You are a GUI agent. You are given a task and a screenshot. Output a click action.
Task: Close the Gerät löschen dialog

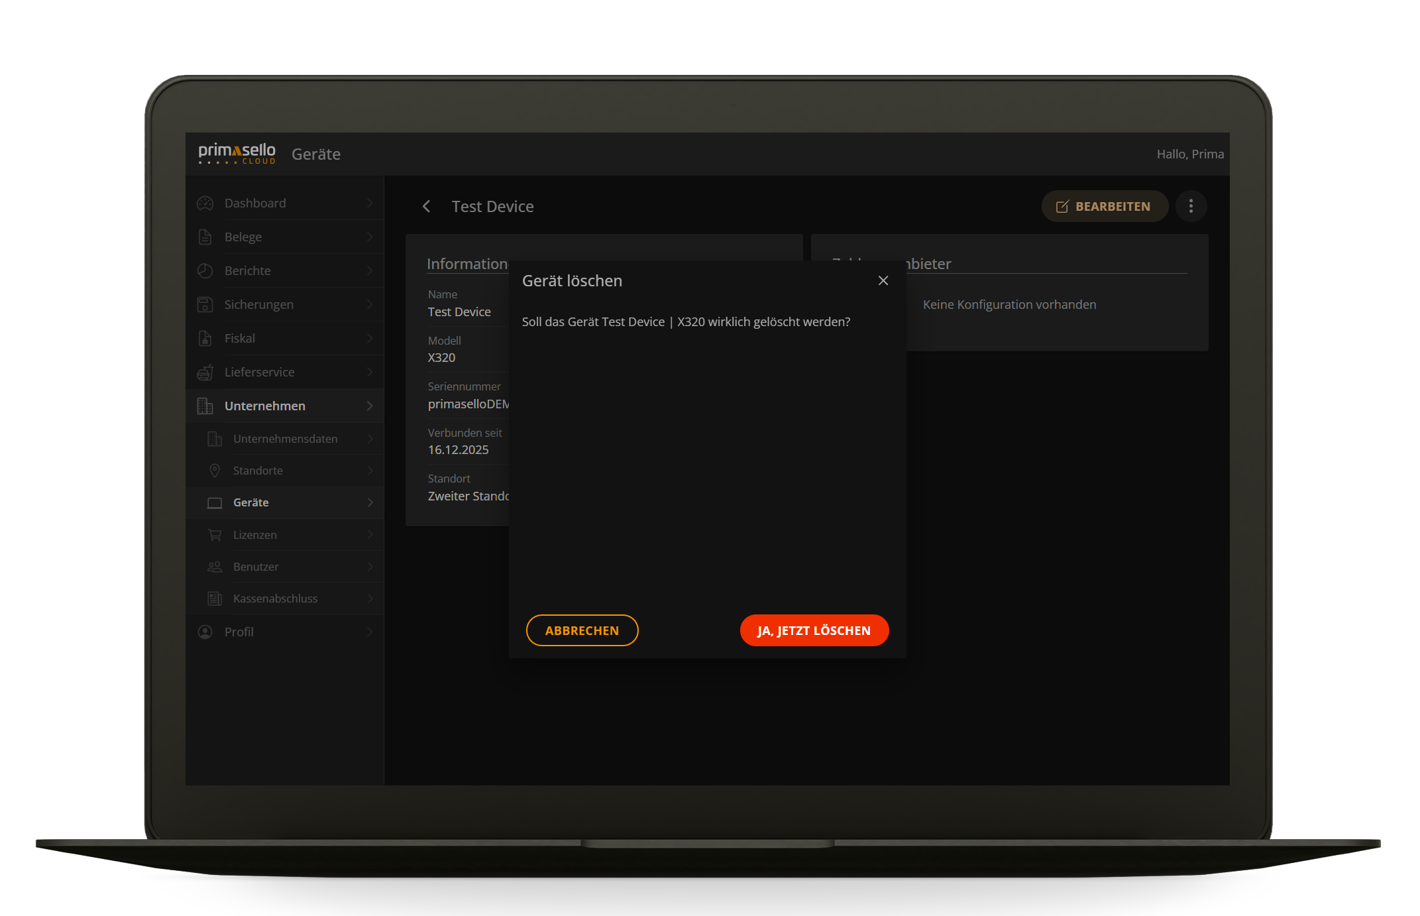[x=883, y=281]
